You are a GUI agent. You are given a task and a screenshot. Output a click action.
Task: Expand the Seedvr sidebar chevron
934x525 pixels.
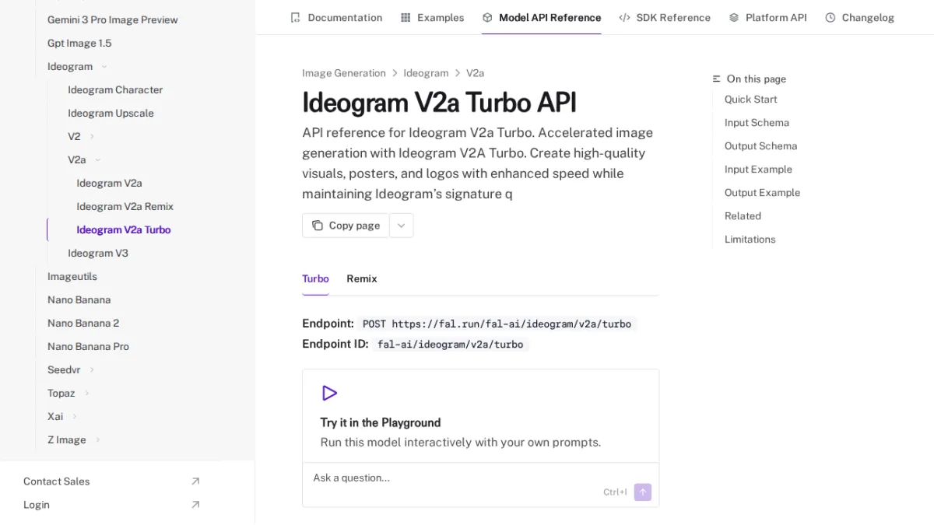[92, 370]
